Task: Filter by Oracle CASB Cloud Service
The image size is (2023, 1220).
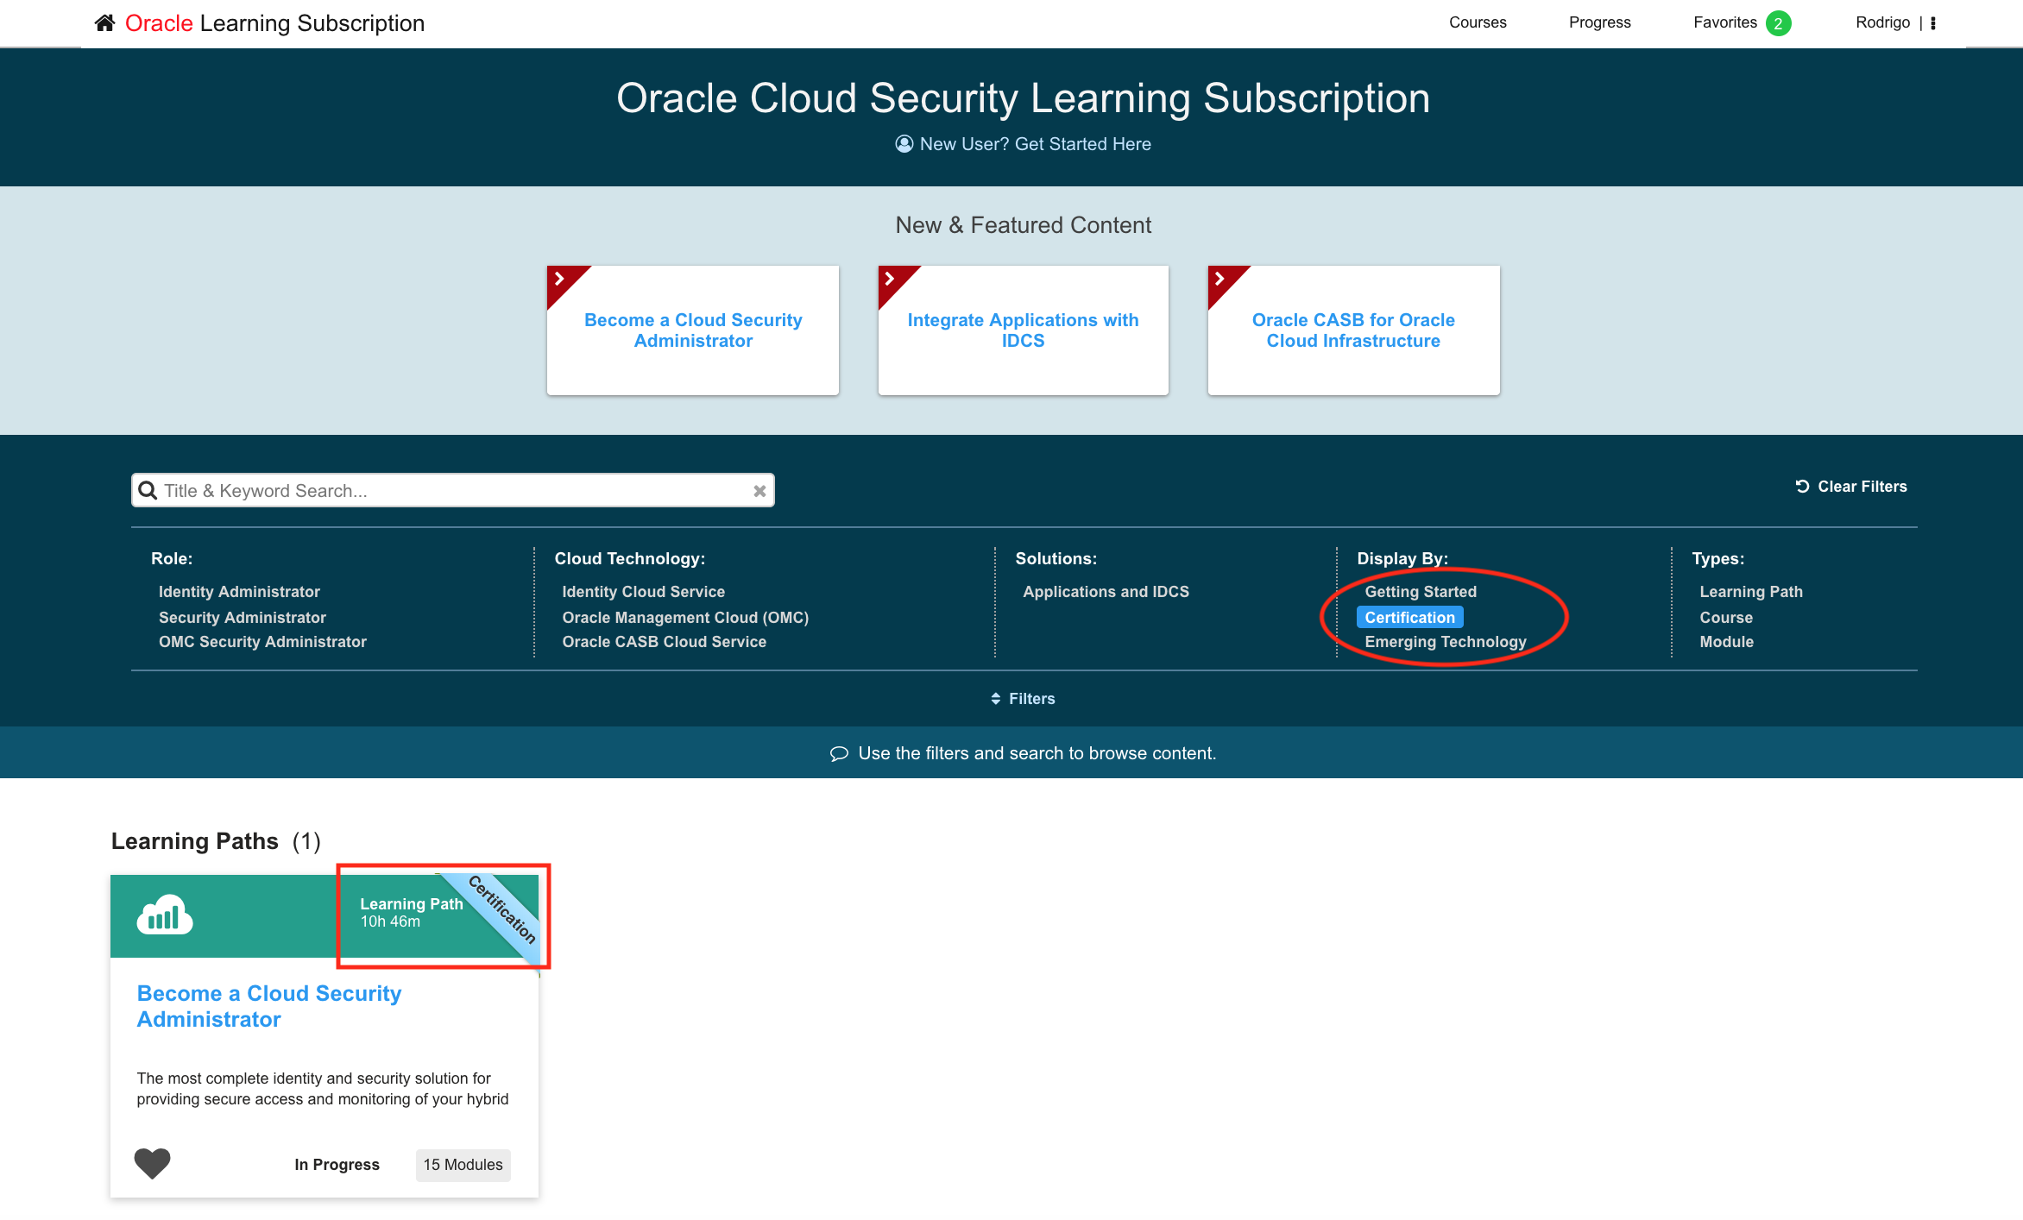Action: pyautogui.click(x=665, y=642)
